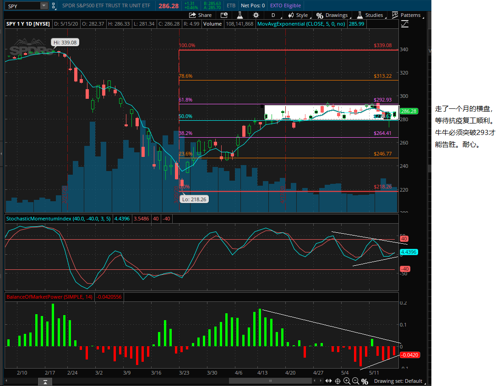Click the Share button
The width and height of the screenshot is (501, 386).
point(200,15)
